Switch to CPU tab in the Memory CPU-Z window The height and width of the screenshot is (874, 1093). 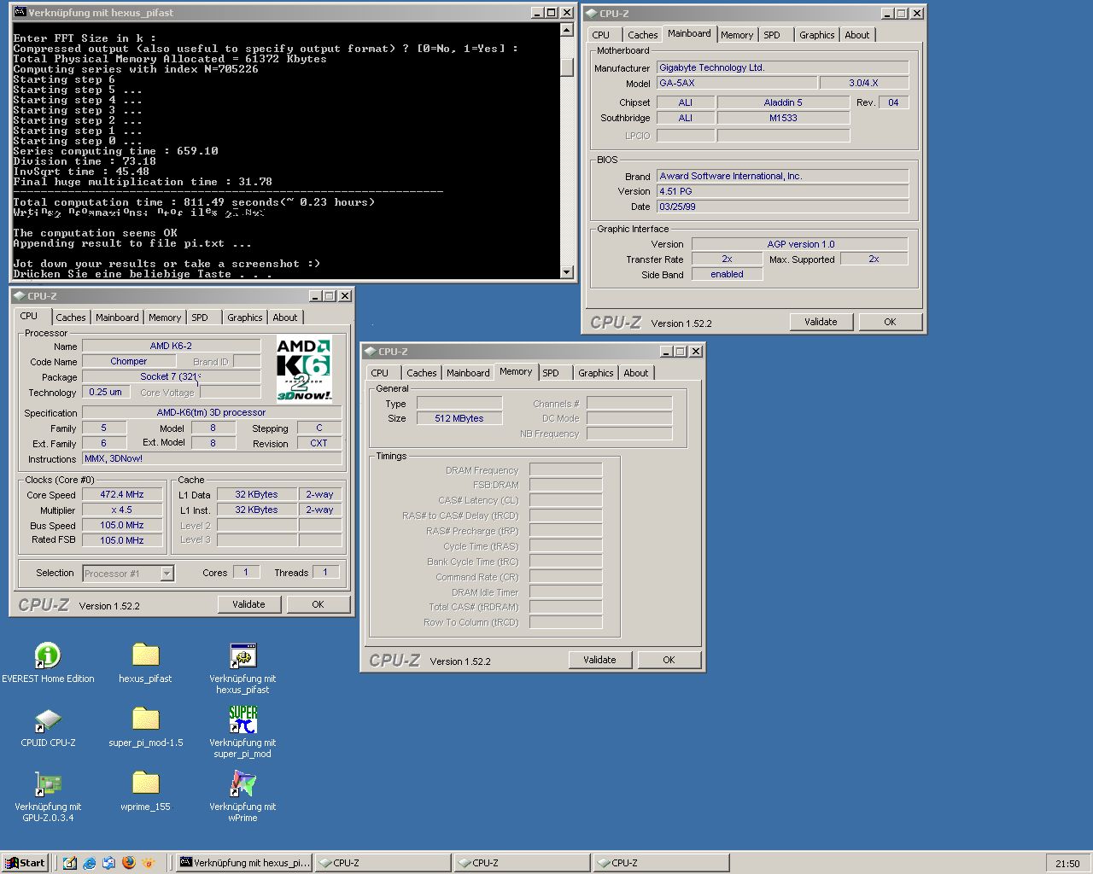(x=380, y=373)
